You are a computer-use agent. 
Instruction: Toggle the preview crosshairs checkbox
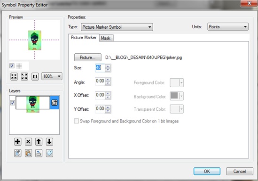click(x=12, y=66)
